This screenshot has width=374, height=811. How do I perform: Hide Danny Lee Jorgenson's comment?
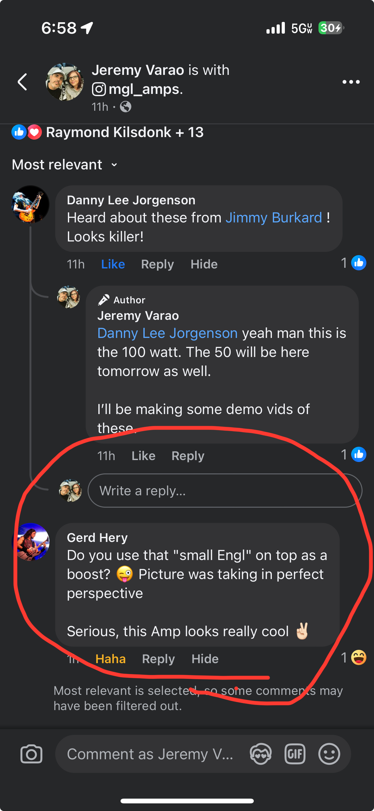pyautogui.click(x=204, y=264)
